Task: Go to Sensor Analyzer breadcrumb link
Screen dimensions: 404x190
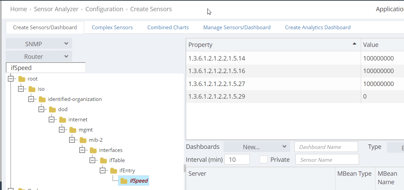Action: tap(56, 9)
